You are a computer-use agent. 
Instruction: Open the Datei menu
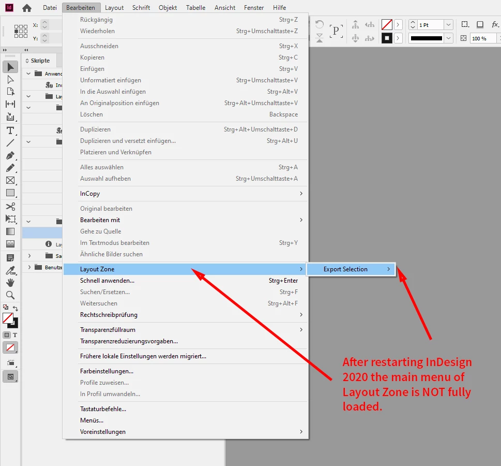click(x=50, y=8)
